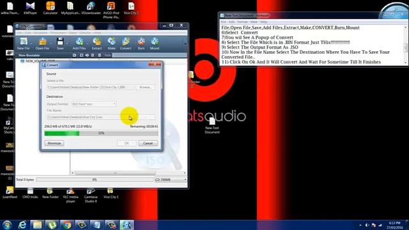Click the Extract toolbar icon
Image resolution: width=409 pixels, height=230 pixels.
[x=96, y=43]
